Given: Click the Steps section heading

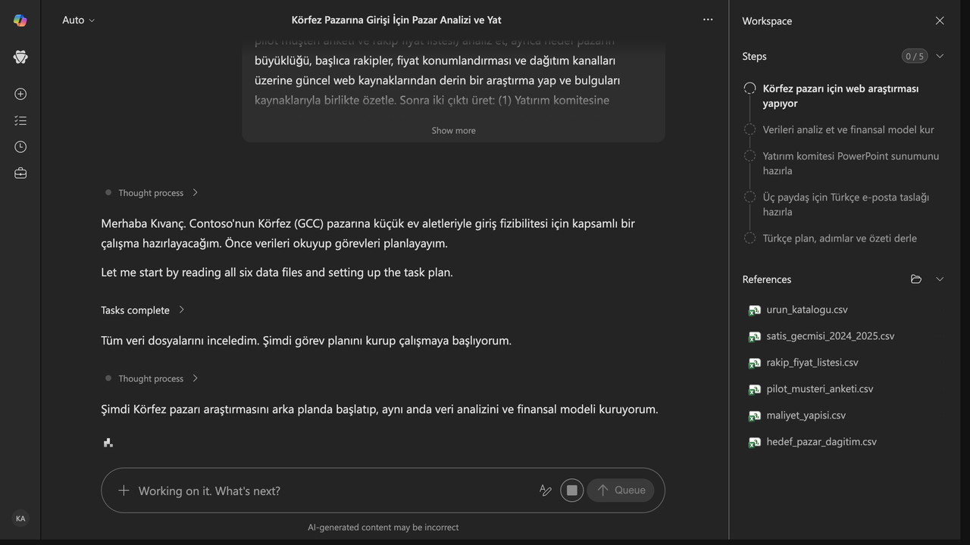Looking at the screenshot, I should (x=754, y=56).
